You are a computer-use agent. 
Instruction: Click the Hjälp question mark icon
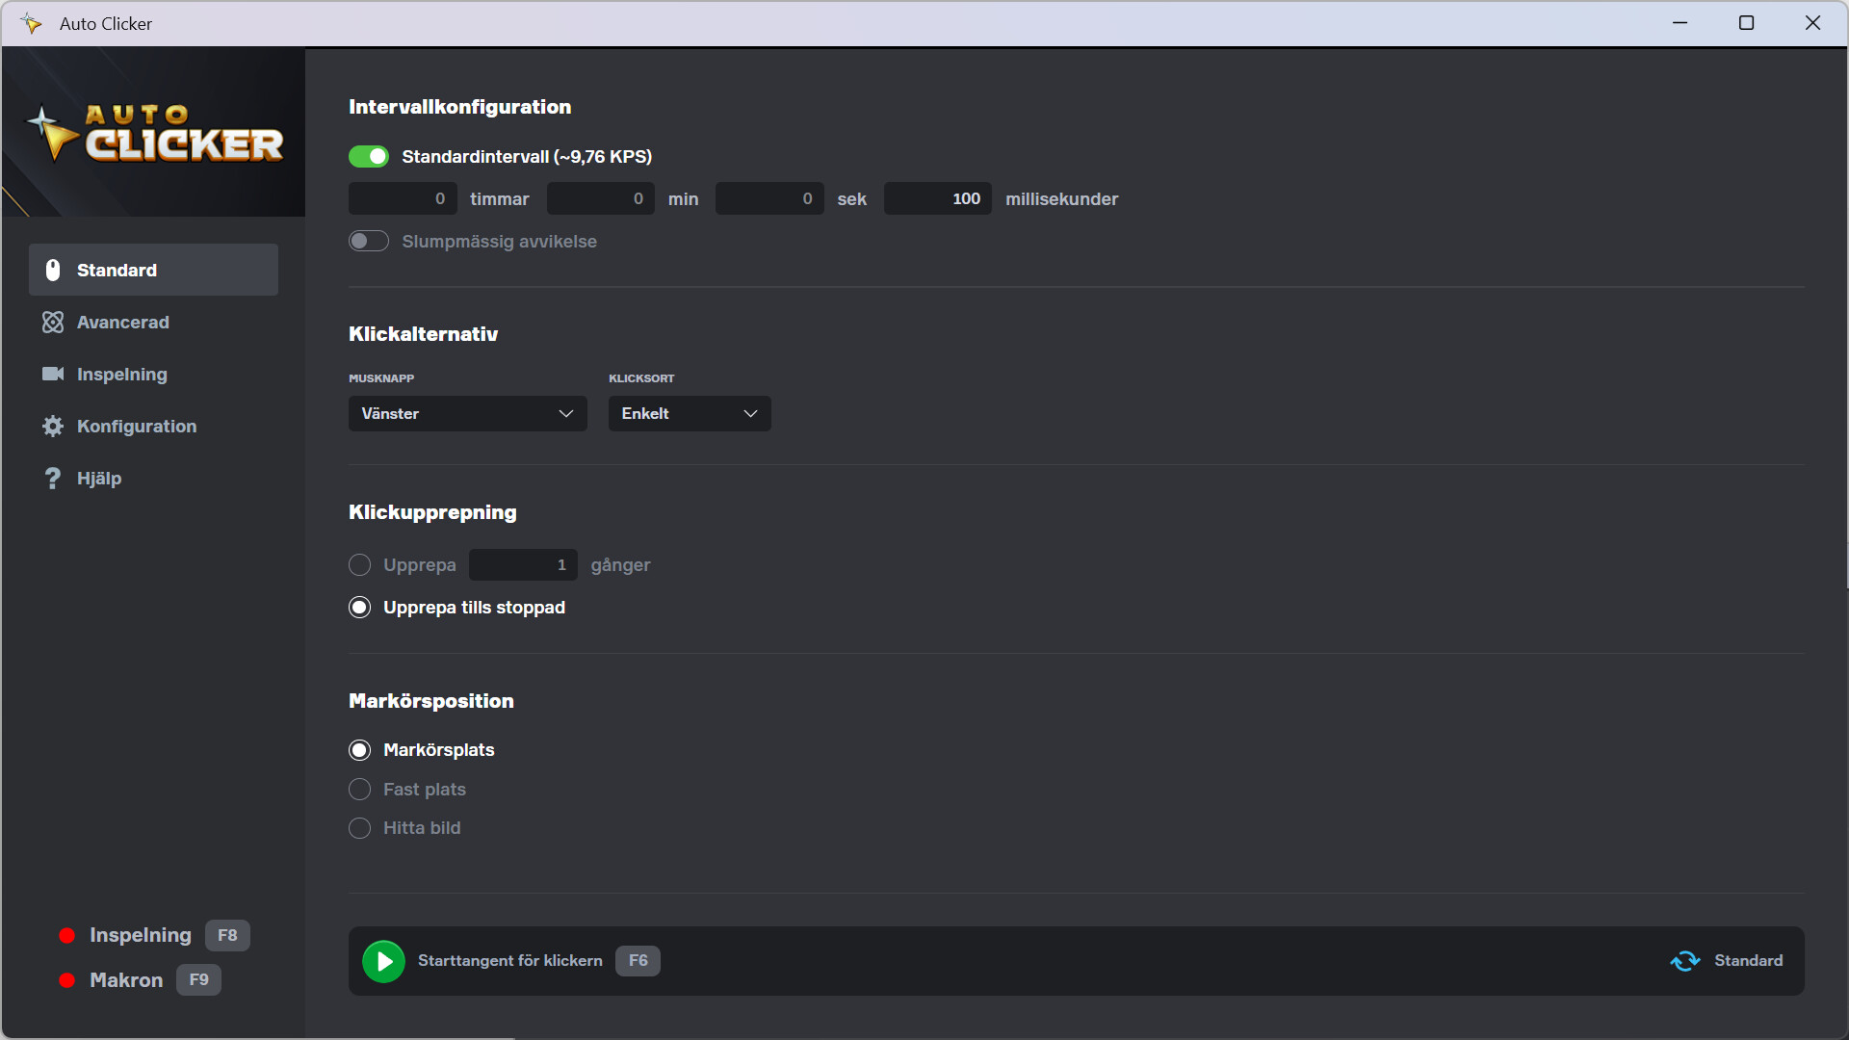coord(53,479)
